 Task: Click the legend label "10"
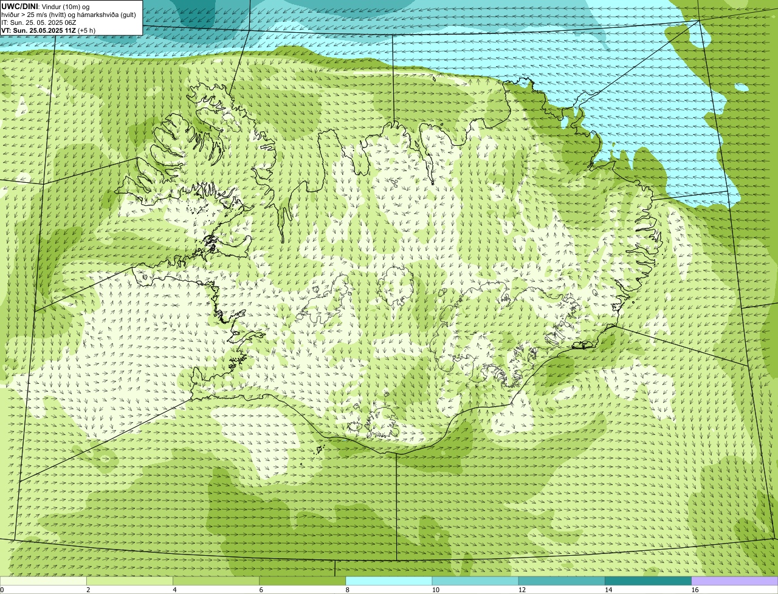tap(436, 590)
